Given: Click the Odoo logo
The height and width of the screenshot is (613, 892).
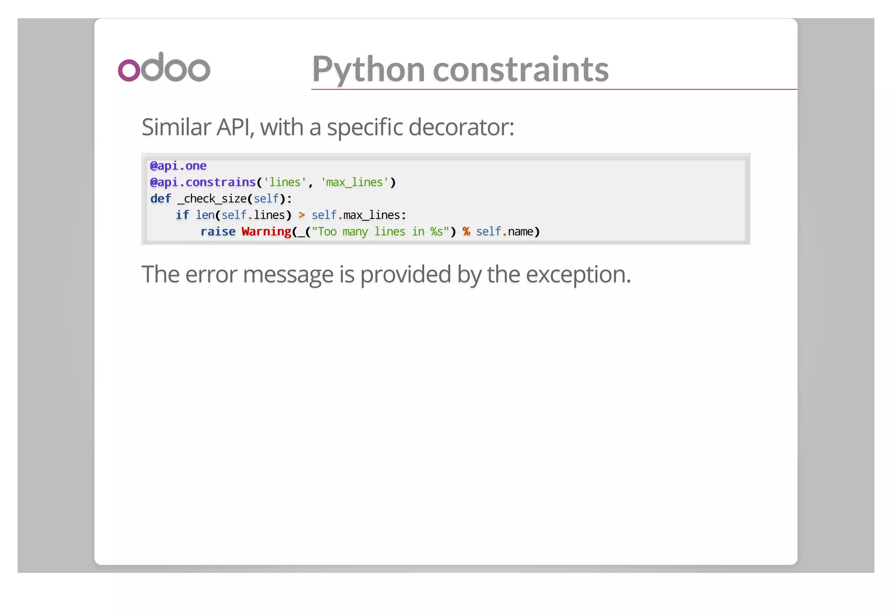Looking at the screenshot, I should [x=164, y=67].
